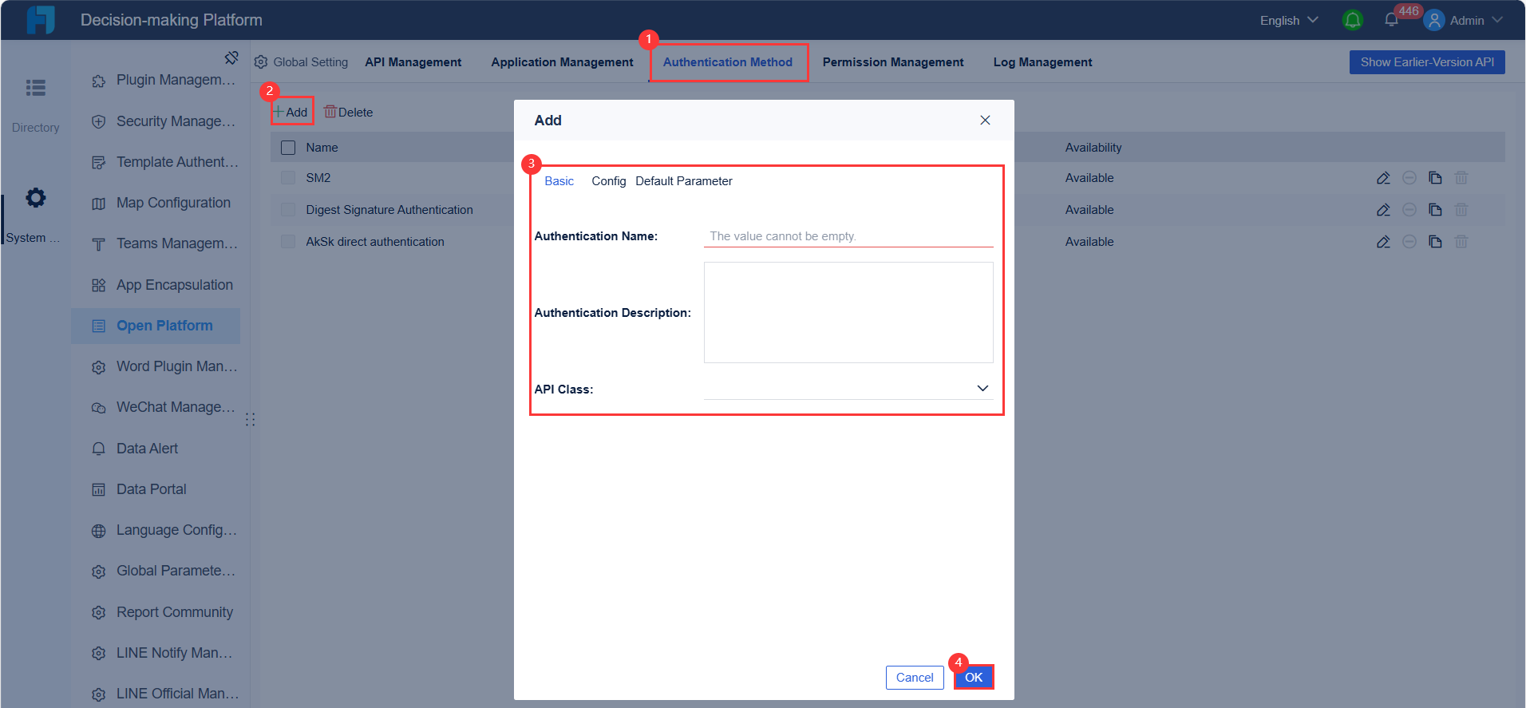The image size is (1526, 708).
Task: Open the API Management tab
Action: point(413,62)
